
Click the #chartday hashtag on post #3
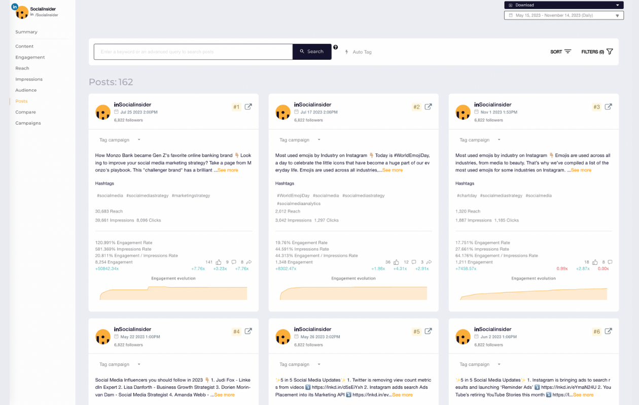coord(467,195)
